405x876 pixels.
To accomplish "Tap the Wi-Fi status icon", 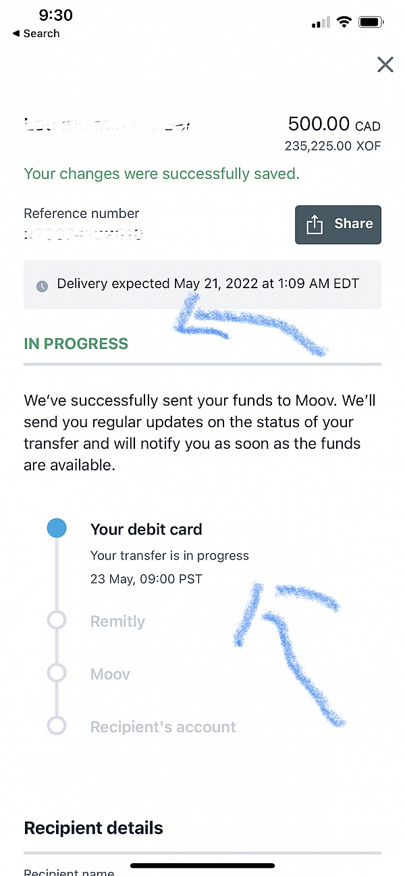I will pyautogui.click(x=344, y=22).
